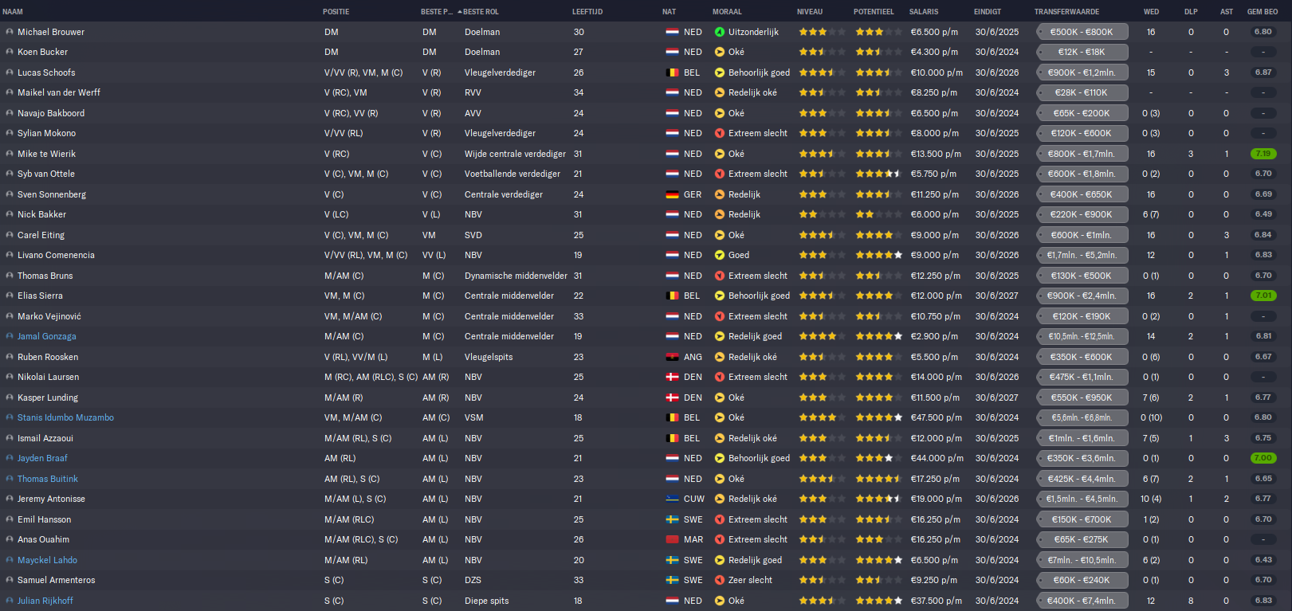
Task: Click the person icon beside Thomas Buitink
Action: click(x=10, y=479)
